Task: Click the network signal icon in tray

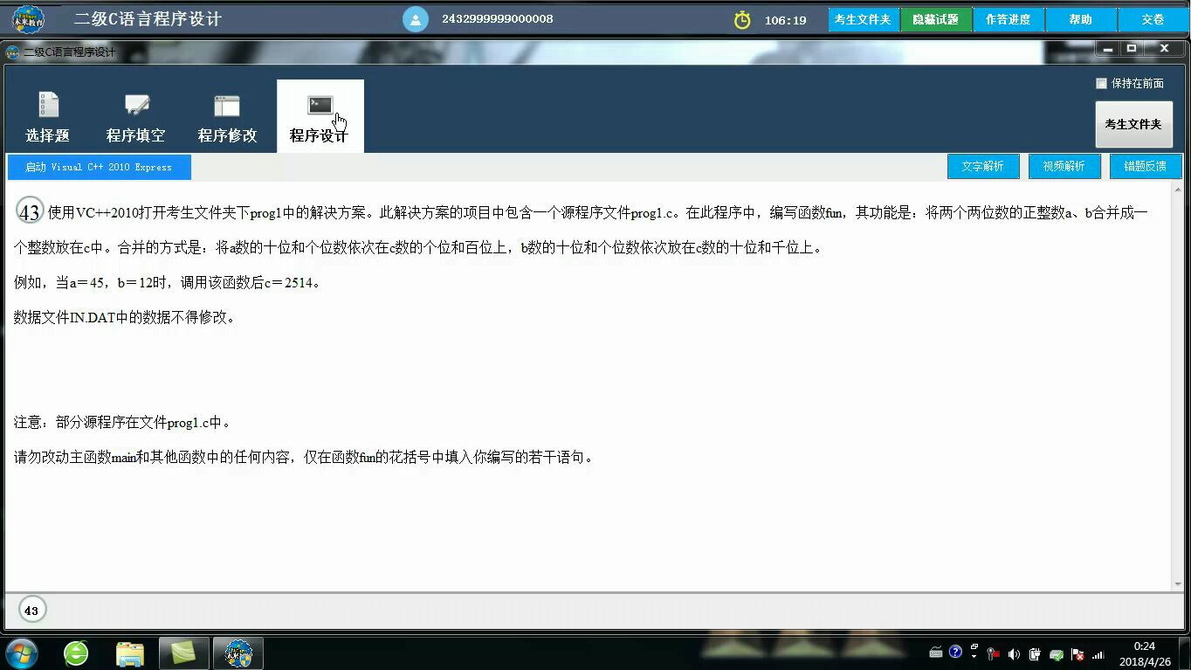Action: coord(1098,654)
